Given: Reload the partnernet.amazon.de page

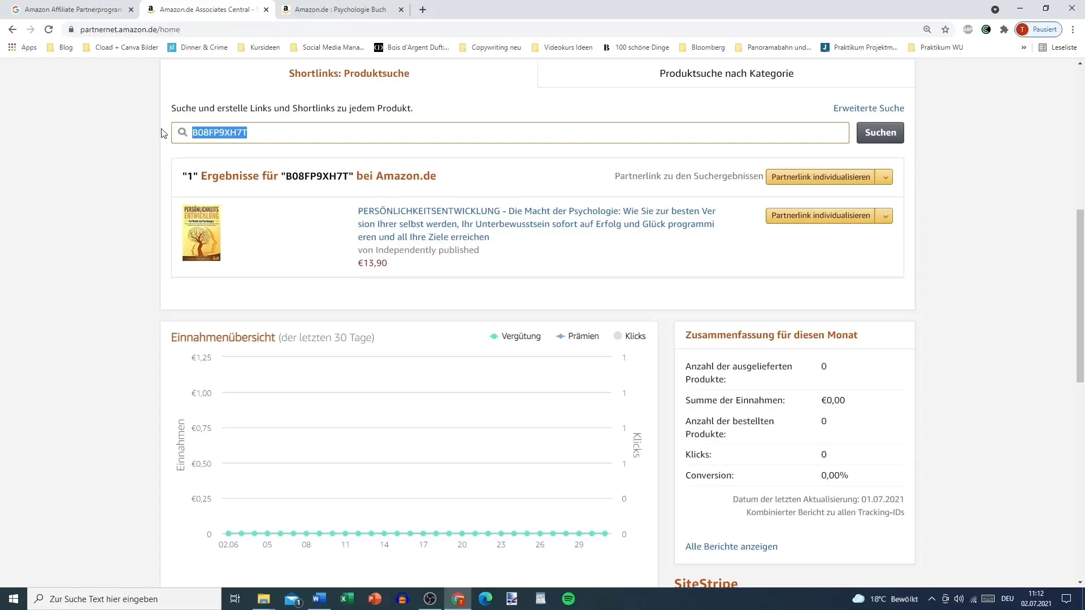Looking at the screenshot, I should tap(49, 29).
